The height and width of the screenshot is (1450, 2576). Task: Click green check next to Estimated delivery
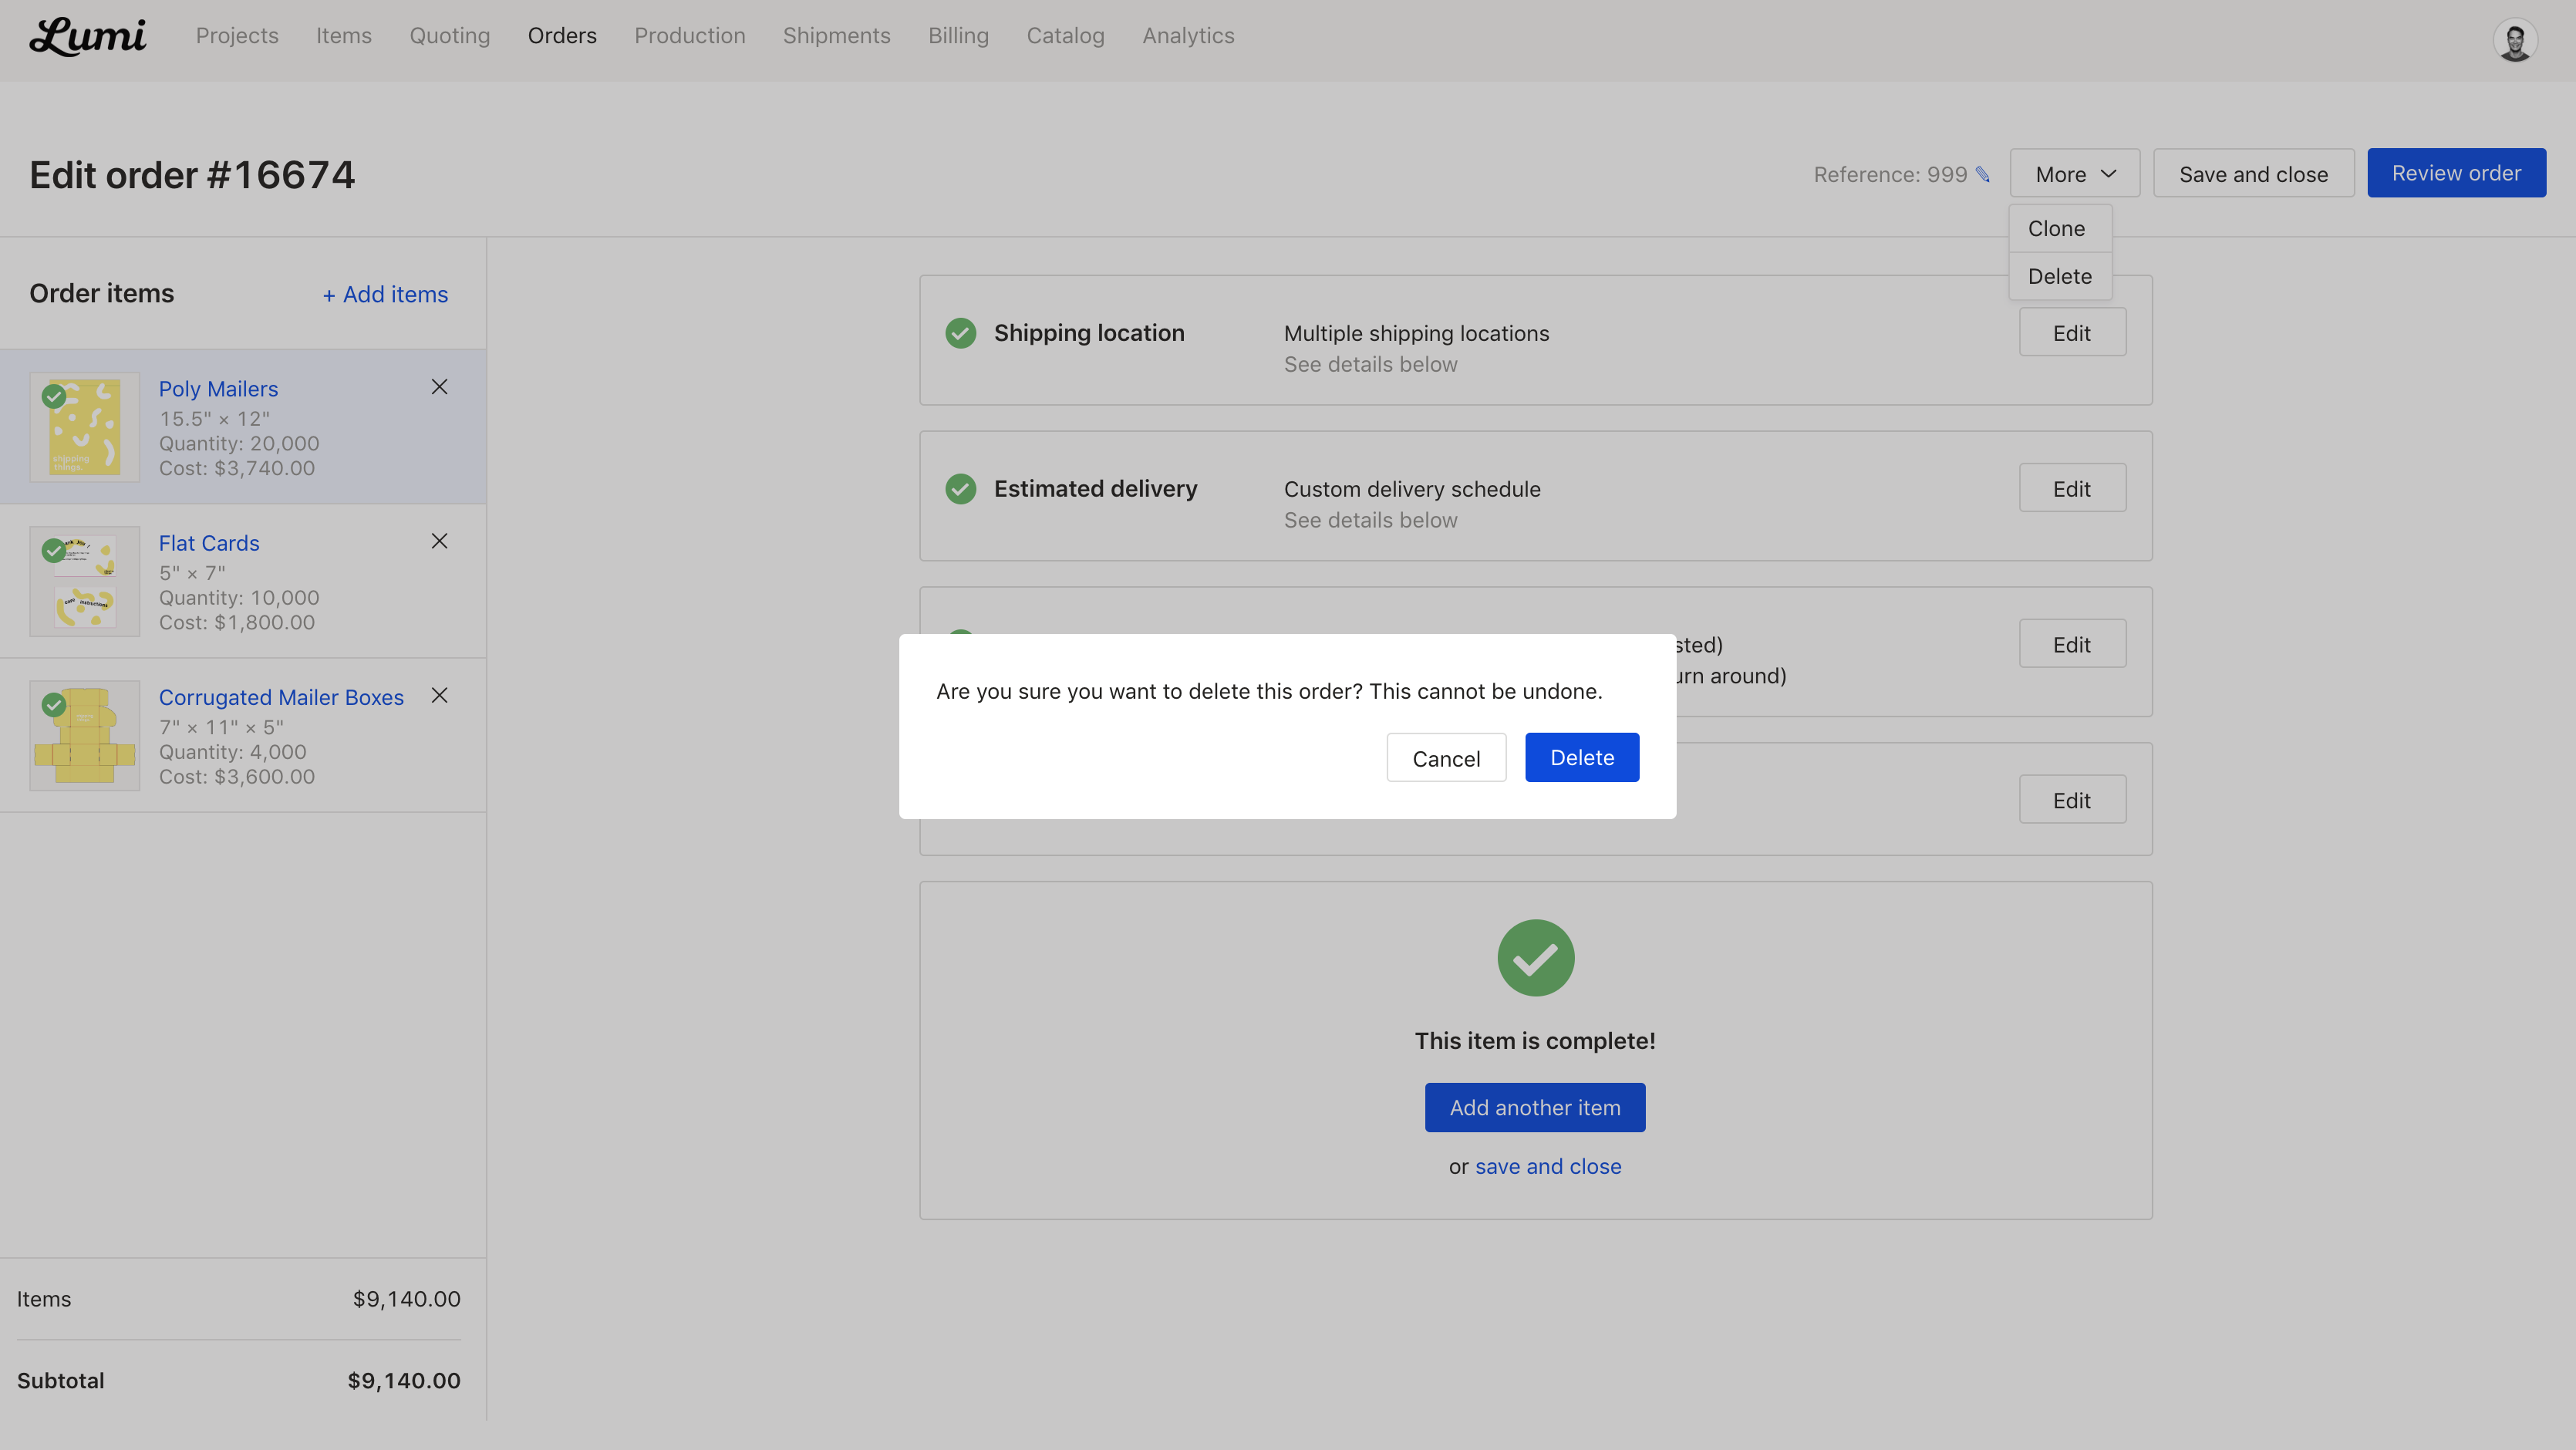tap(961, 489)
